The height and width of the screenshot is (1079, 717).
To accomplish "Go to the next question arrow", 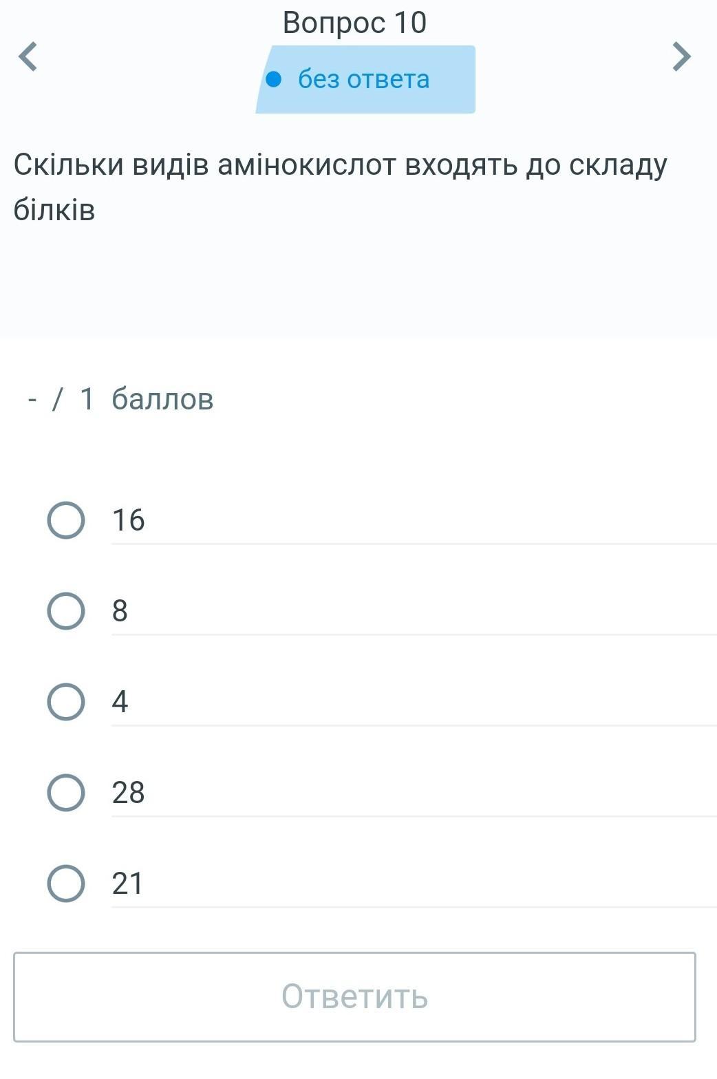I will point(681,56).
